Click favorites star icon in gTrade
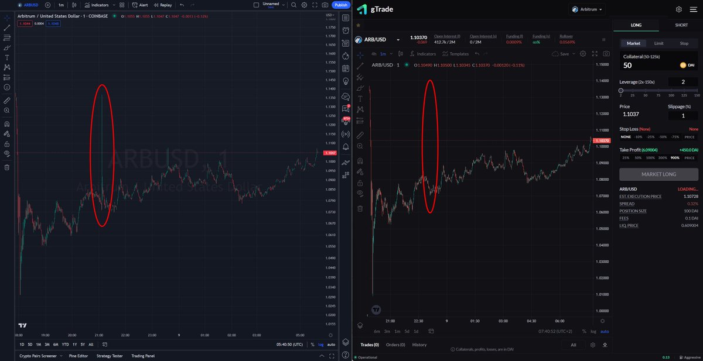 point(358,25)
